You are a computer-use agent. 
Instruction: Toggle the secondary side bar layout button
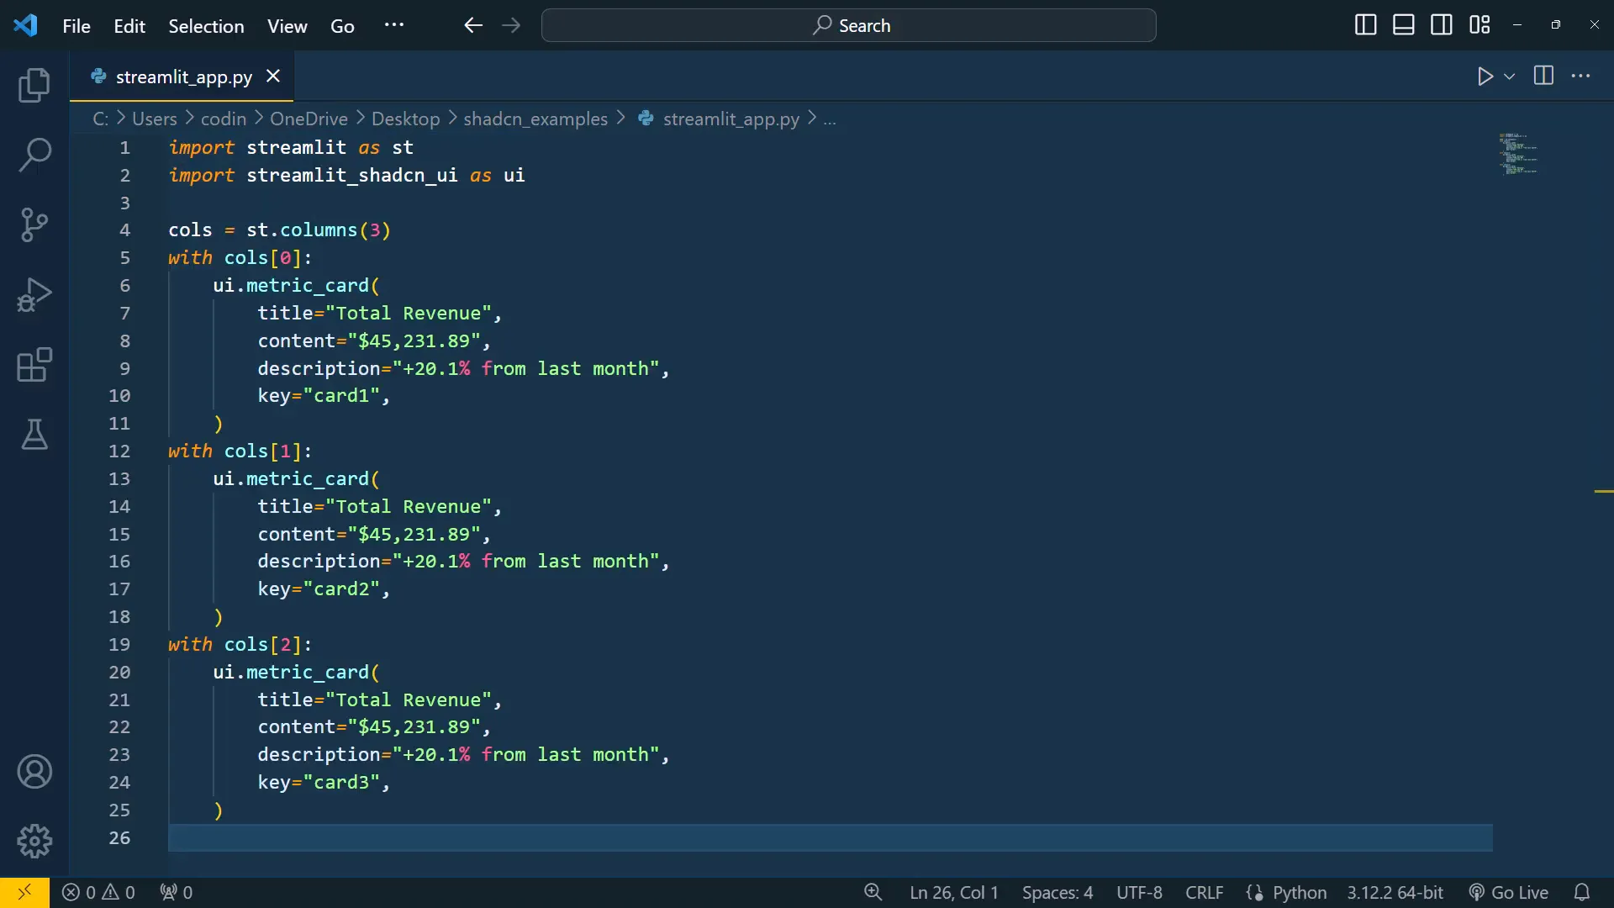(1441, 25)
